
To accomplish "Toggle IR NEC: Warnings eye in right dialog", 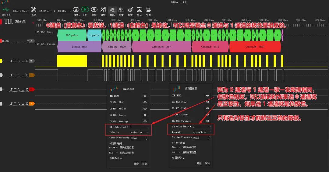I will point(207,121).
